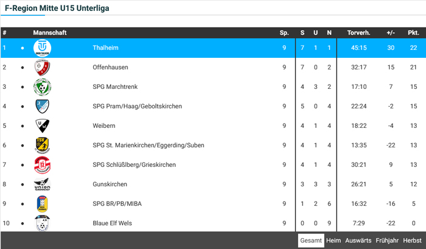
Task: Open the Gunskirchen team link
Action: tap(110, 184)
